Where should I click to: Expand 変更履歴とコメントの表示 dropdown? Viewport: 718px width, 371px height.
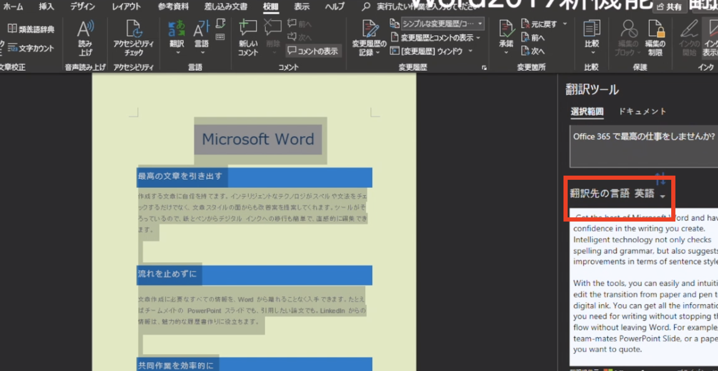coord(438,38)
